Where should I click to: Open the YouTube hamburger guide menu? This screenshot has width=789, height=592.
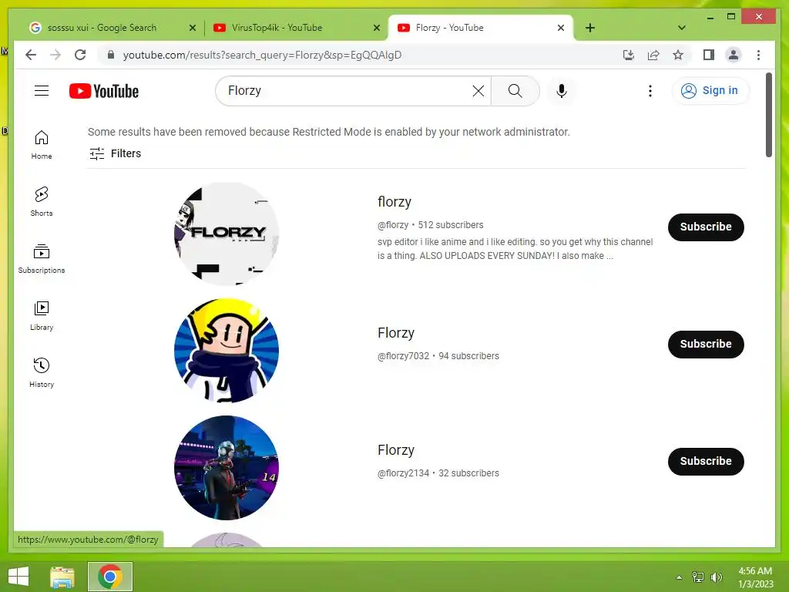pyautogui.click(x=42, y=91)
